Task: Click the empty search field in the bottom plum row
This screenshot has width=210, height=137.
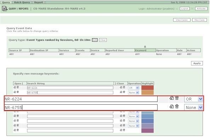Action: 70,131
